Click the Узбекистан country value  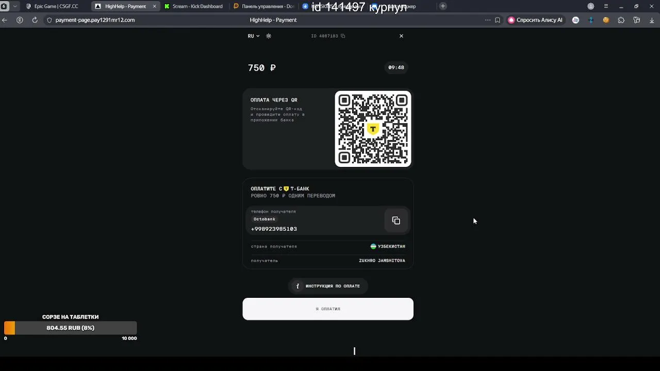click(388, 246)
